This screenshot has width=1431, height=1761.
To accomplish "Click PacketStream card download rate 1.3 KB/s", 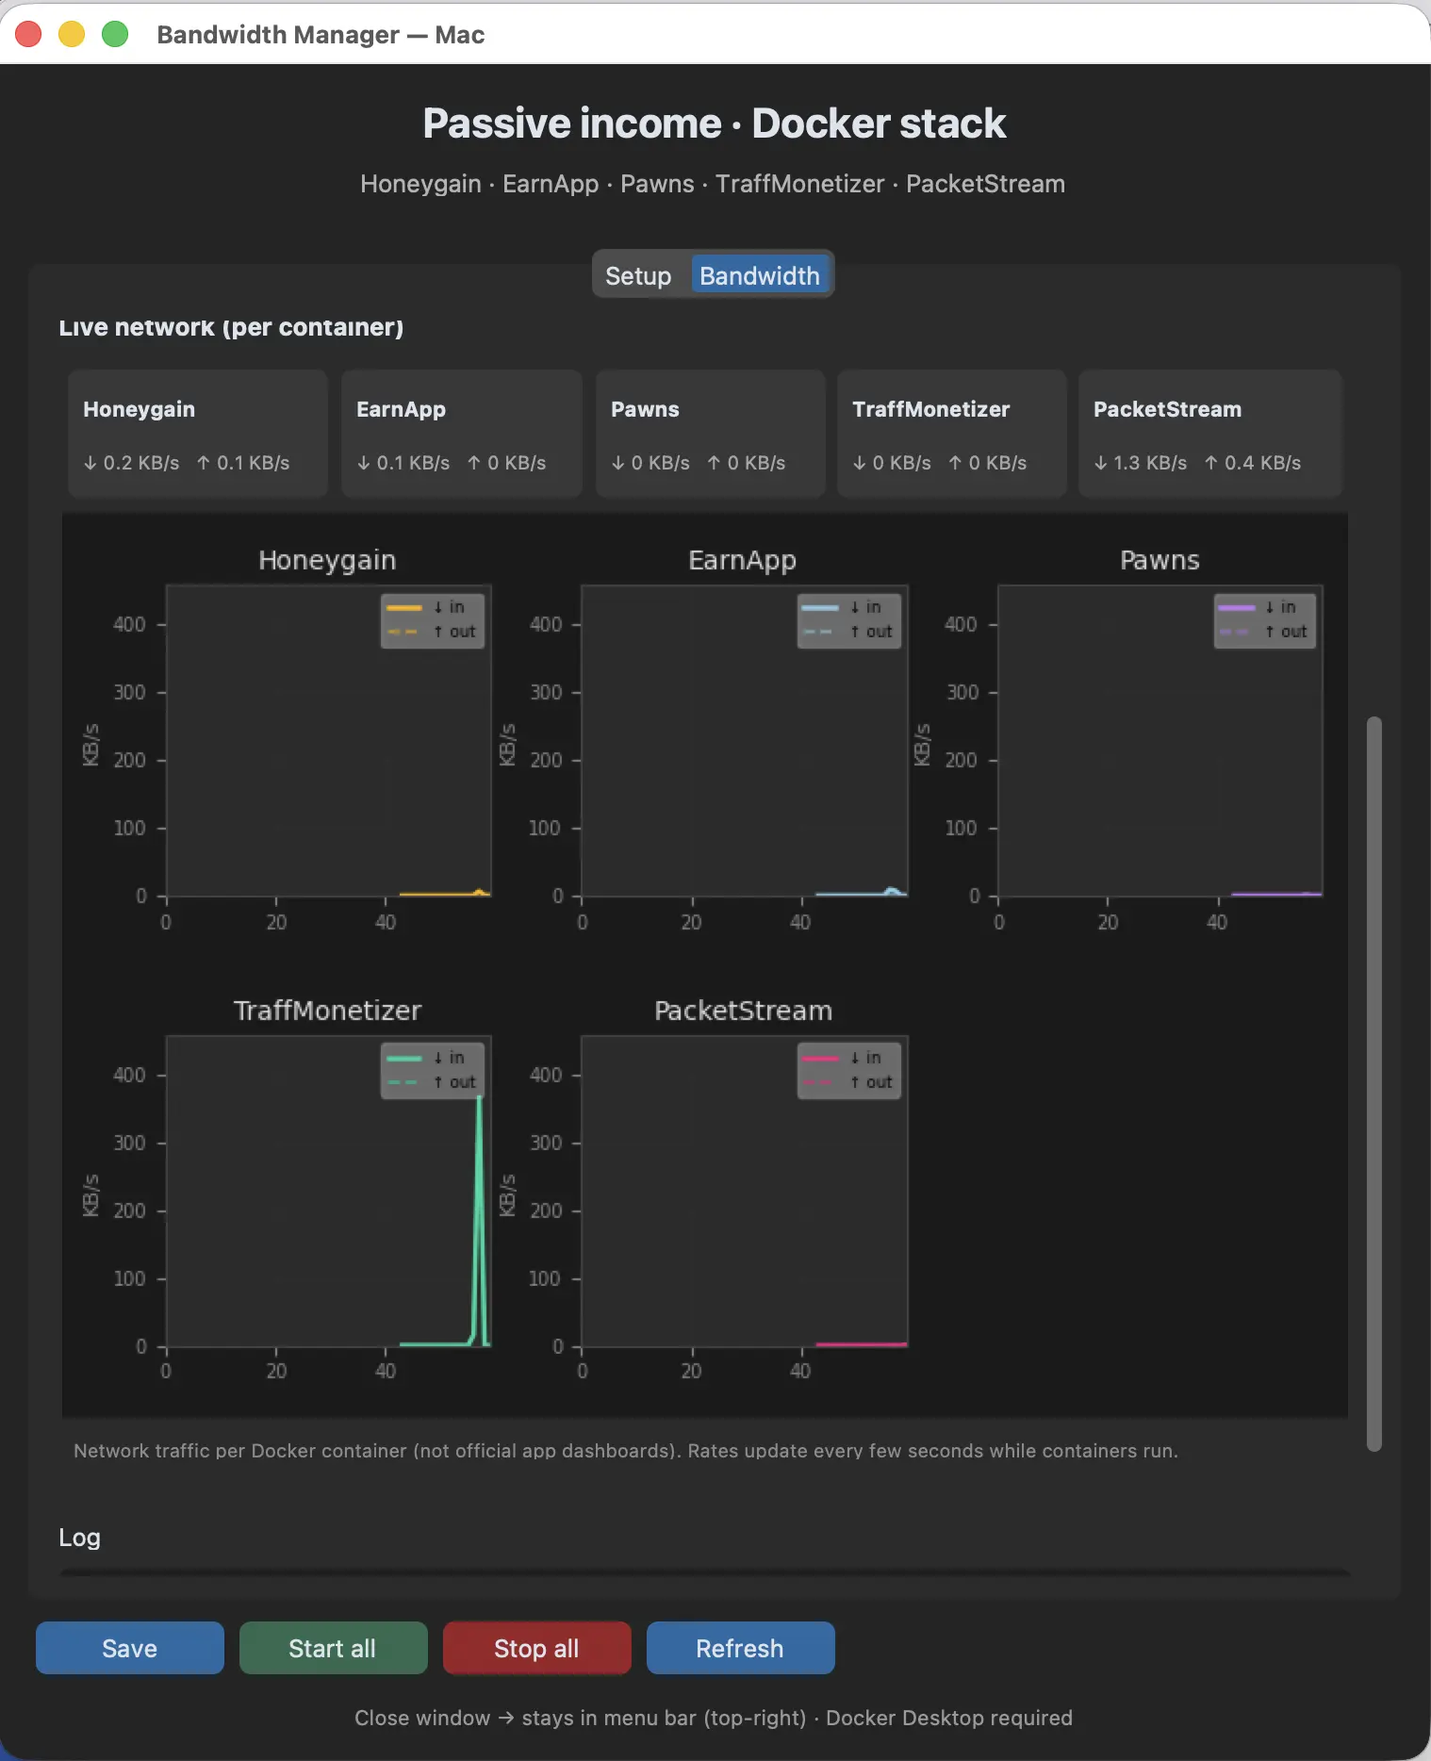I will click(1141, 463).
